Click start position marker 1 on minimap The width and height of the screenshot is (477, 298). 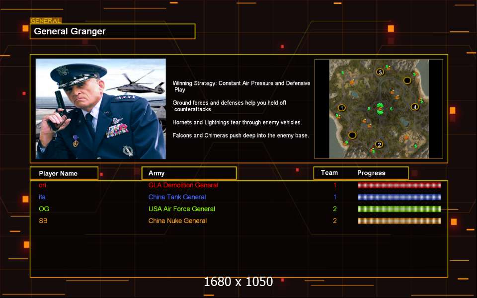(x=342, y=108)
